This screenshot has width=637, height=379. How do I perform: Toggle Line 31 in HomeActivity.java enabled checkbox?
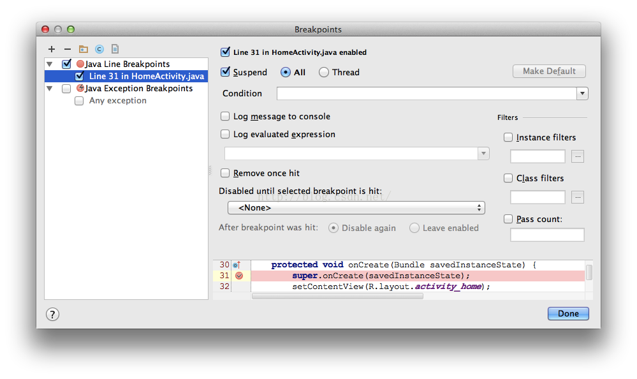coord(225,52)
